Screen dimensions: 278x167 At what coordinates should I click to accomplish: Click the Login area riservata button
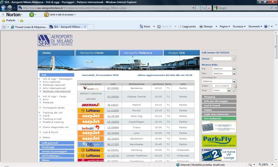coord(219,114)
